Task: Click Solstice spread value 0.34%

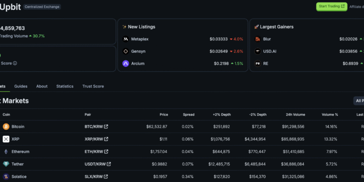Action: coord(187,177)
